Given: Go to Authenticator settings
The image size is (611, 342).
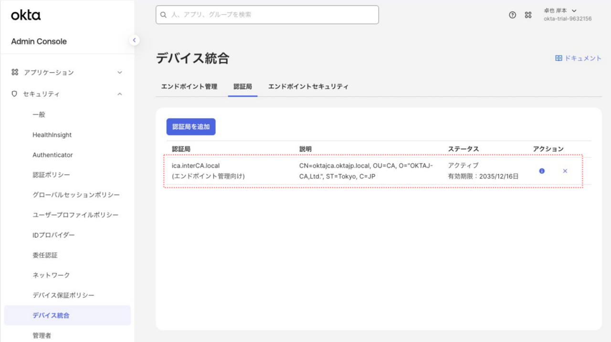Looking at the screenshot, I should click(x=53, y=155).
